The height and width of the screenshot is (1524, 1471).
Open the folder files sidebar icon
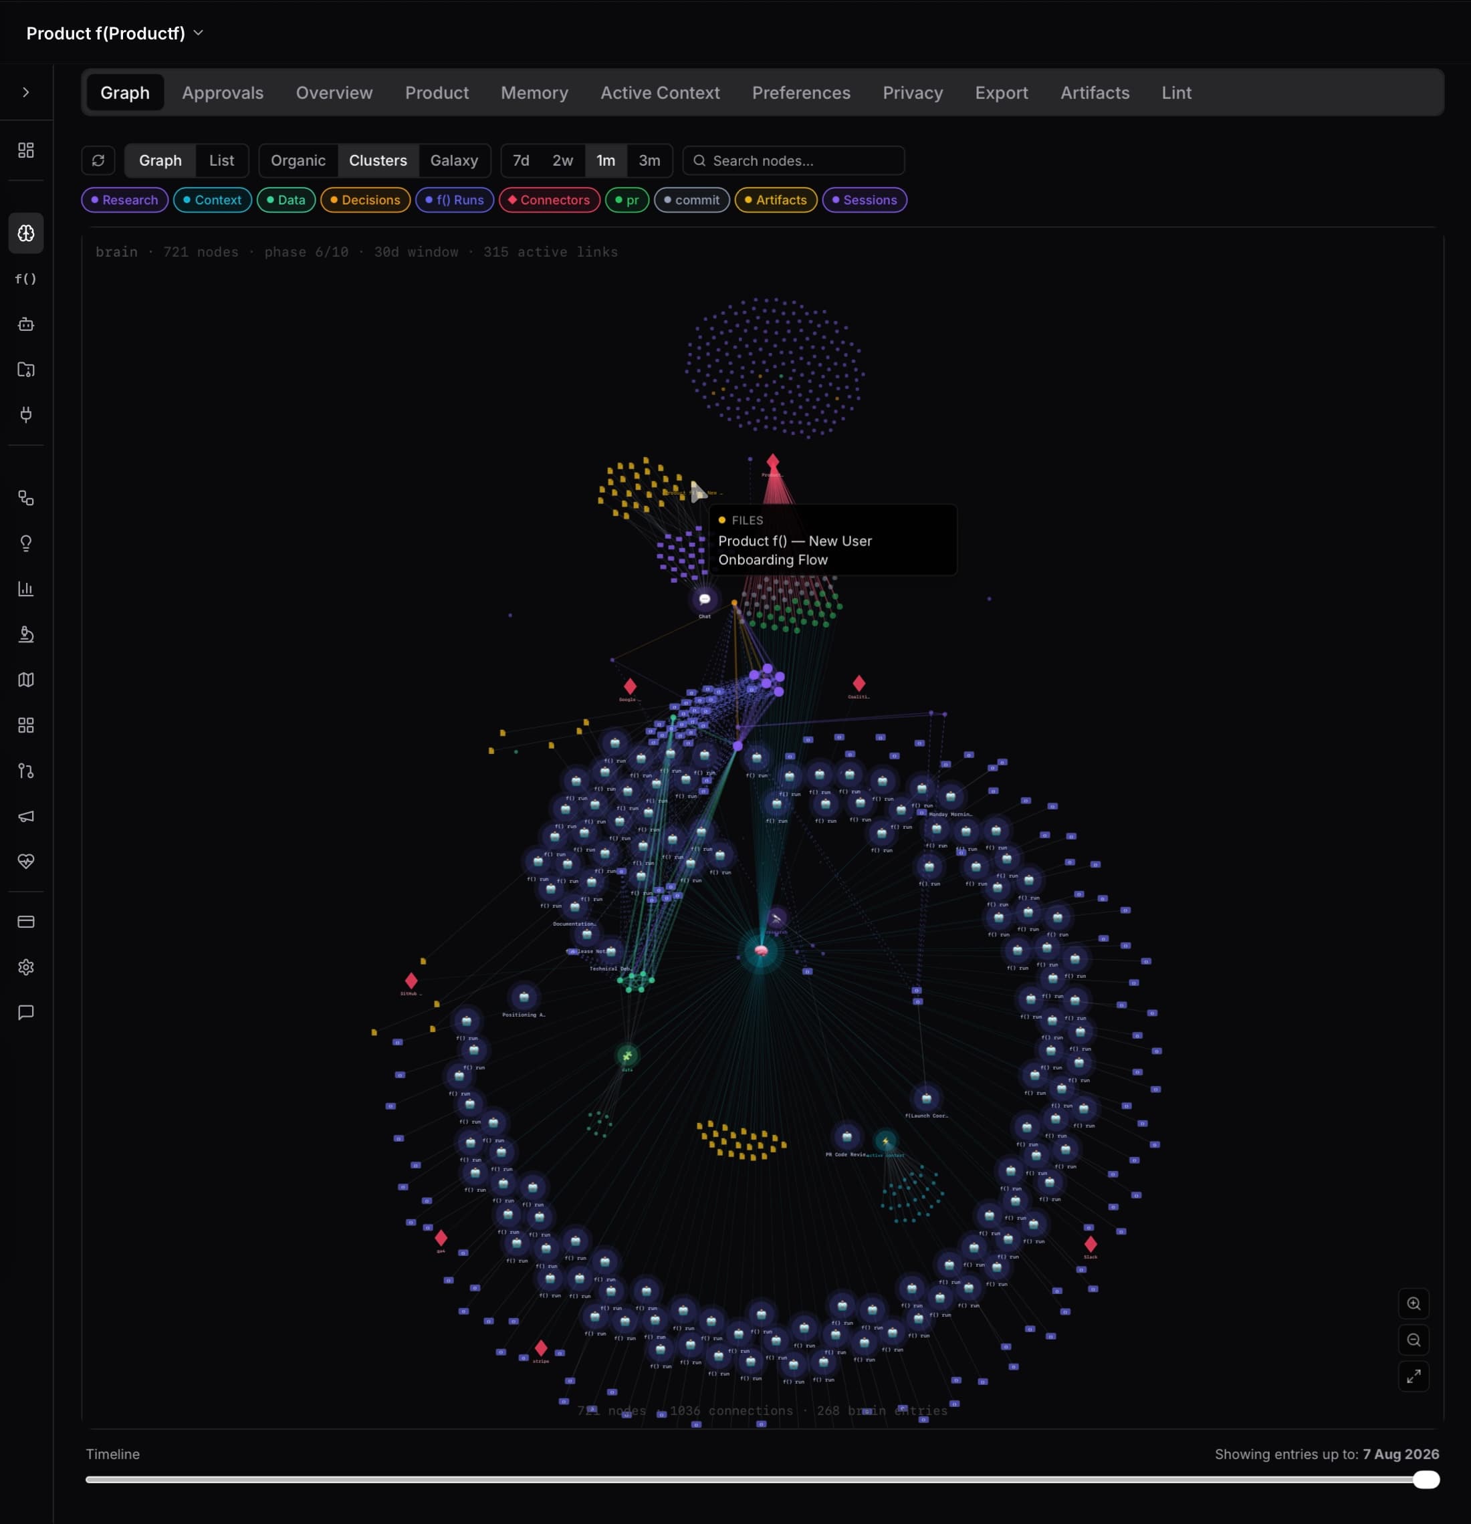pyautogui.click(x=25, y=370)
